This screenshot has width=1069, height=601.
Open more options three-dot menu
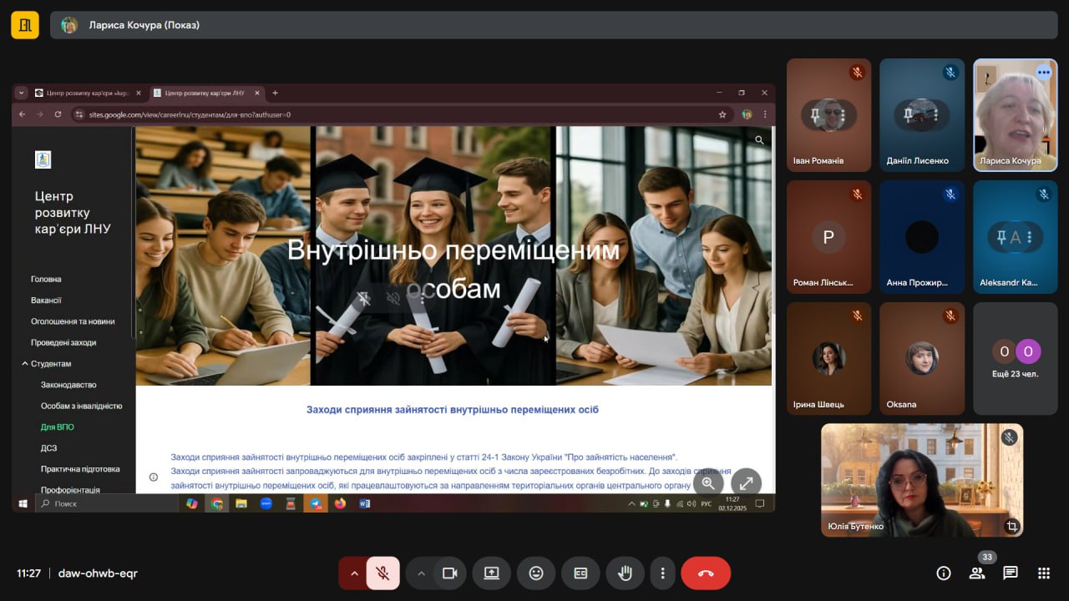click(x=662, y=573)
